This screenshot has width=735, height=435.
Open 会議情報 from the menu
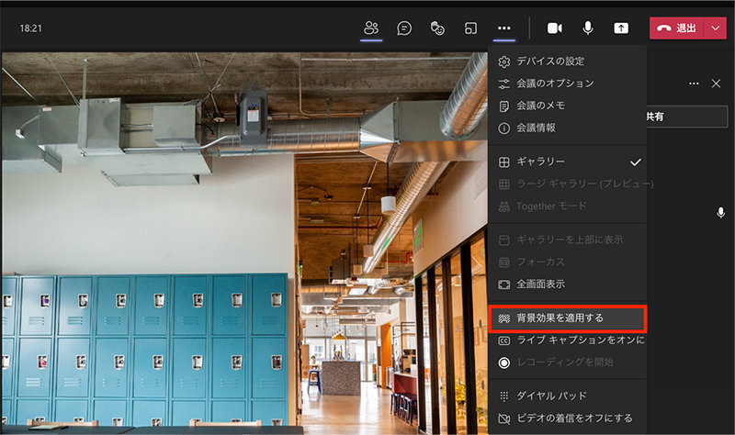[x=567, y=128]
